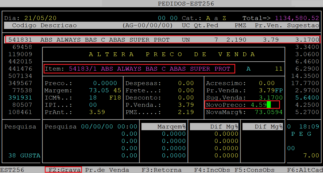Click the Despesas value field
Screen dimensions: 323x173
pos(186,83)
